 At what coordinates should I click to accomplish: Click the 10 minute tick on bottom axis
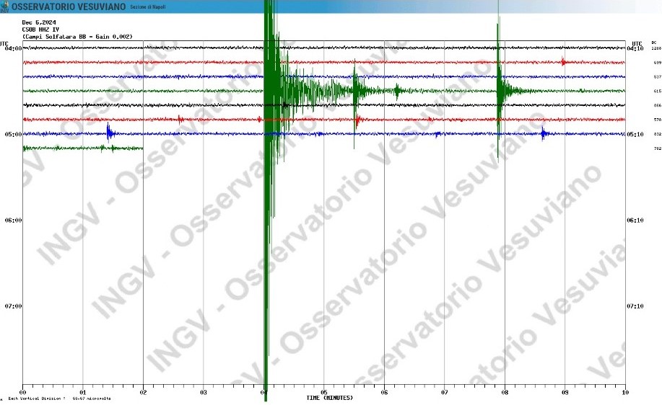click(624, 393)
